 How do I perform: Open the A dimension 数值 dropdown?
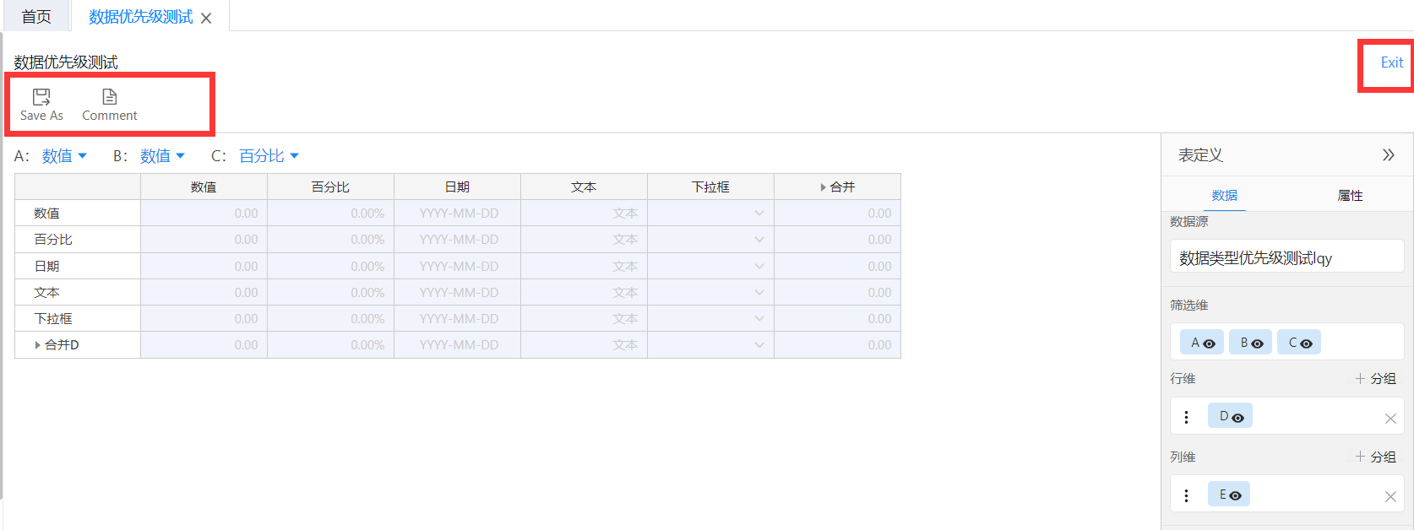(x=64, y=156)
